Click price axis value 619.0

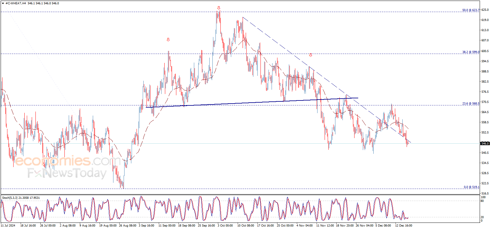click(x=485, y=20)
